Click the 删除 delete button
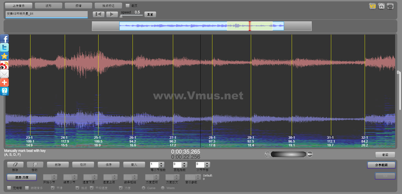Viewport: 402px width, 194px height. [x=58, y=165]
